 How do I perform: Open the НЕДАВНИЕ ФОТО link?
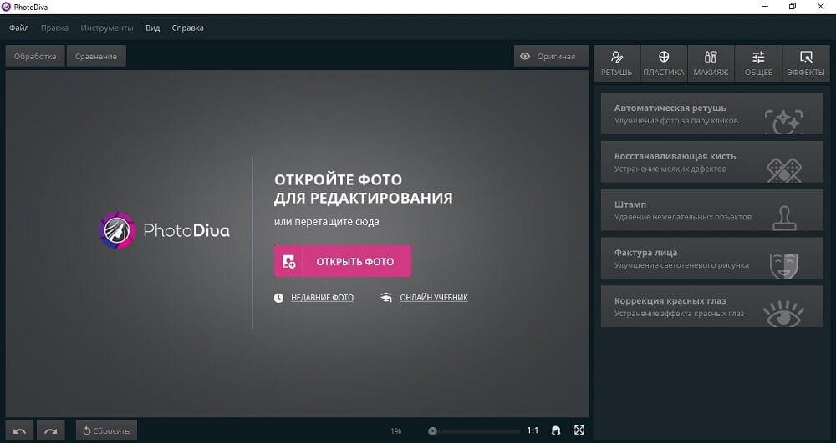tap(322, 298)
